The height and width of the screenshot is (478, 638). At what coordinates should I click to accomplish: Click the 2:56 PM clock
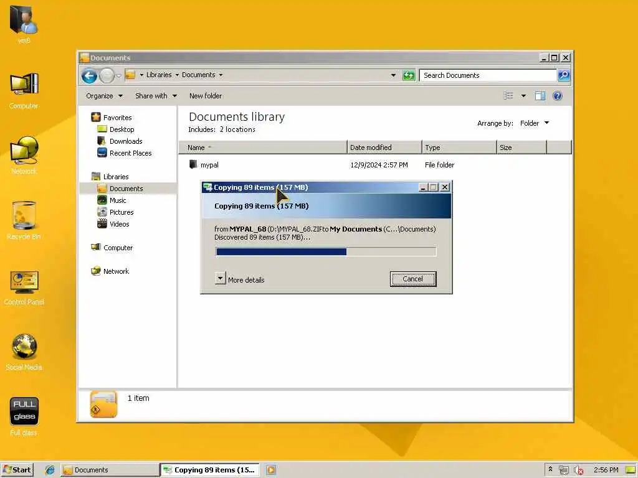(606, 470)
